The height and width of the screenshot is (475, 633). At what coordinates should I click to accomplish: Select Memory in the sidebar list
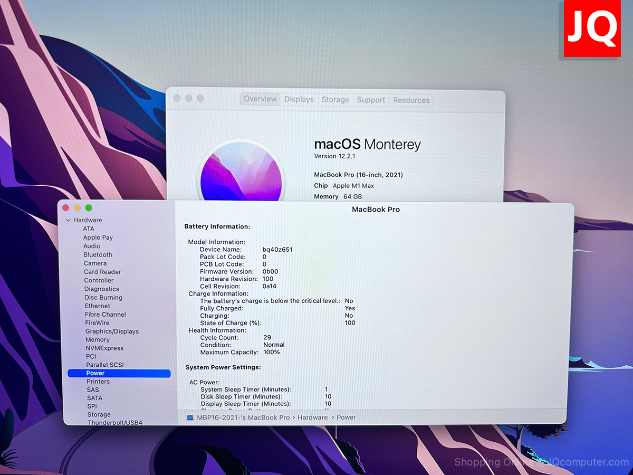click(98, 339)
